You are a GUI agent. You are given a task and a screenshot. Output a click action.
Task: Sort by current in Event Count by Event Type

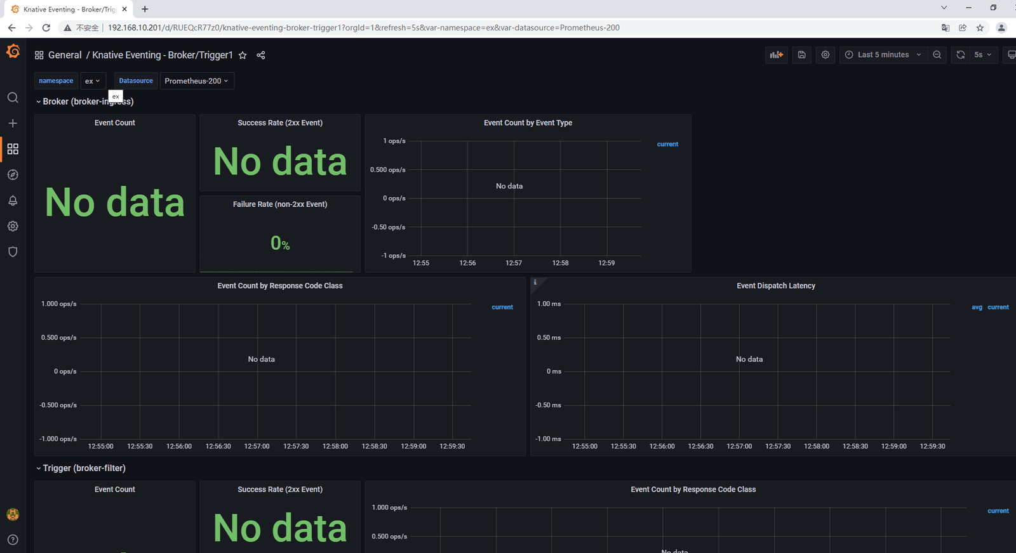[x=667, y=145]
